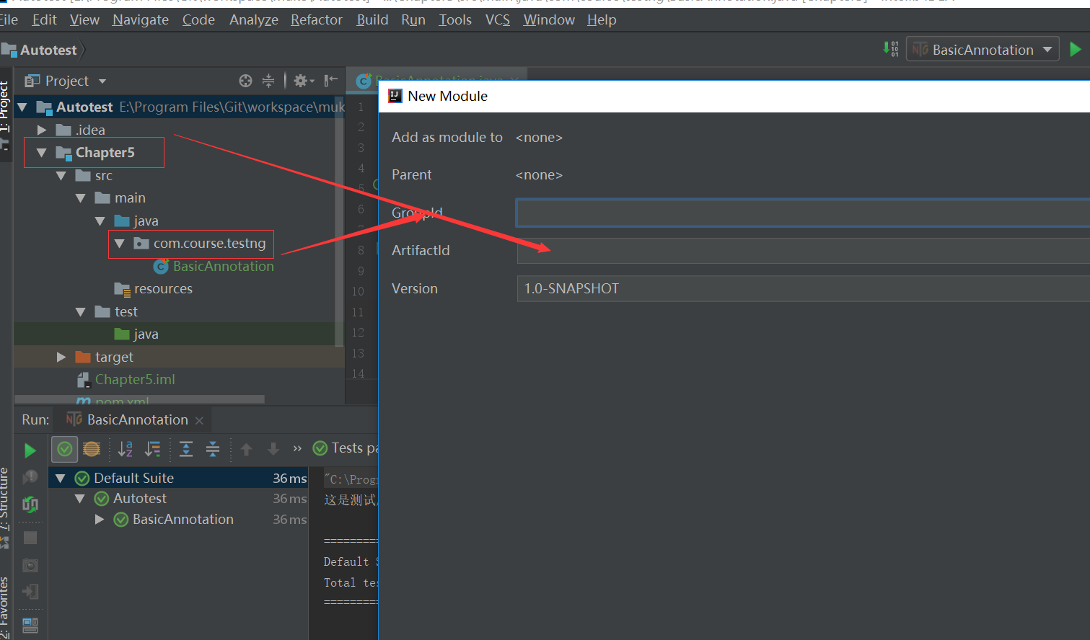Click the sort by duration icon

153,449
